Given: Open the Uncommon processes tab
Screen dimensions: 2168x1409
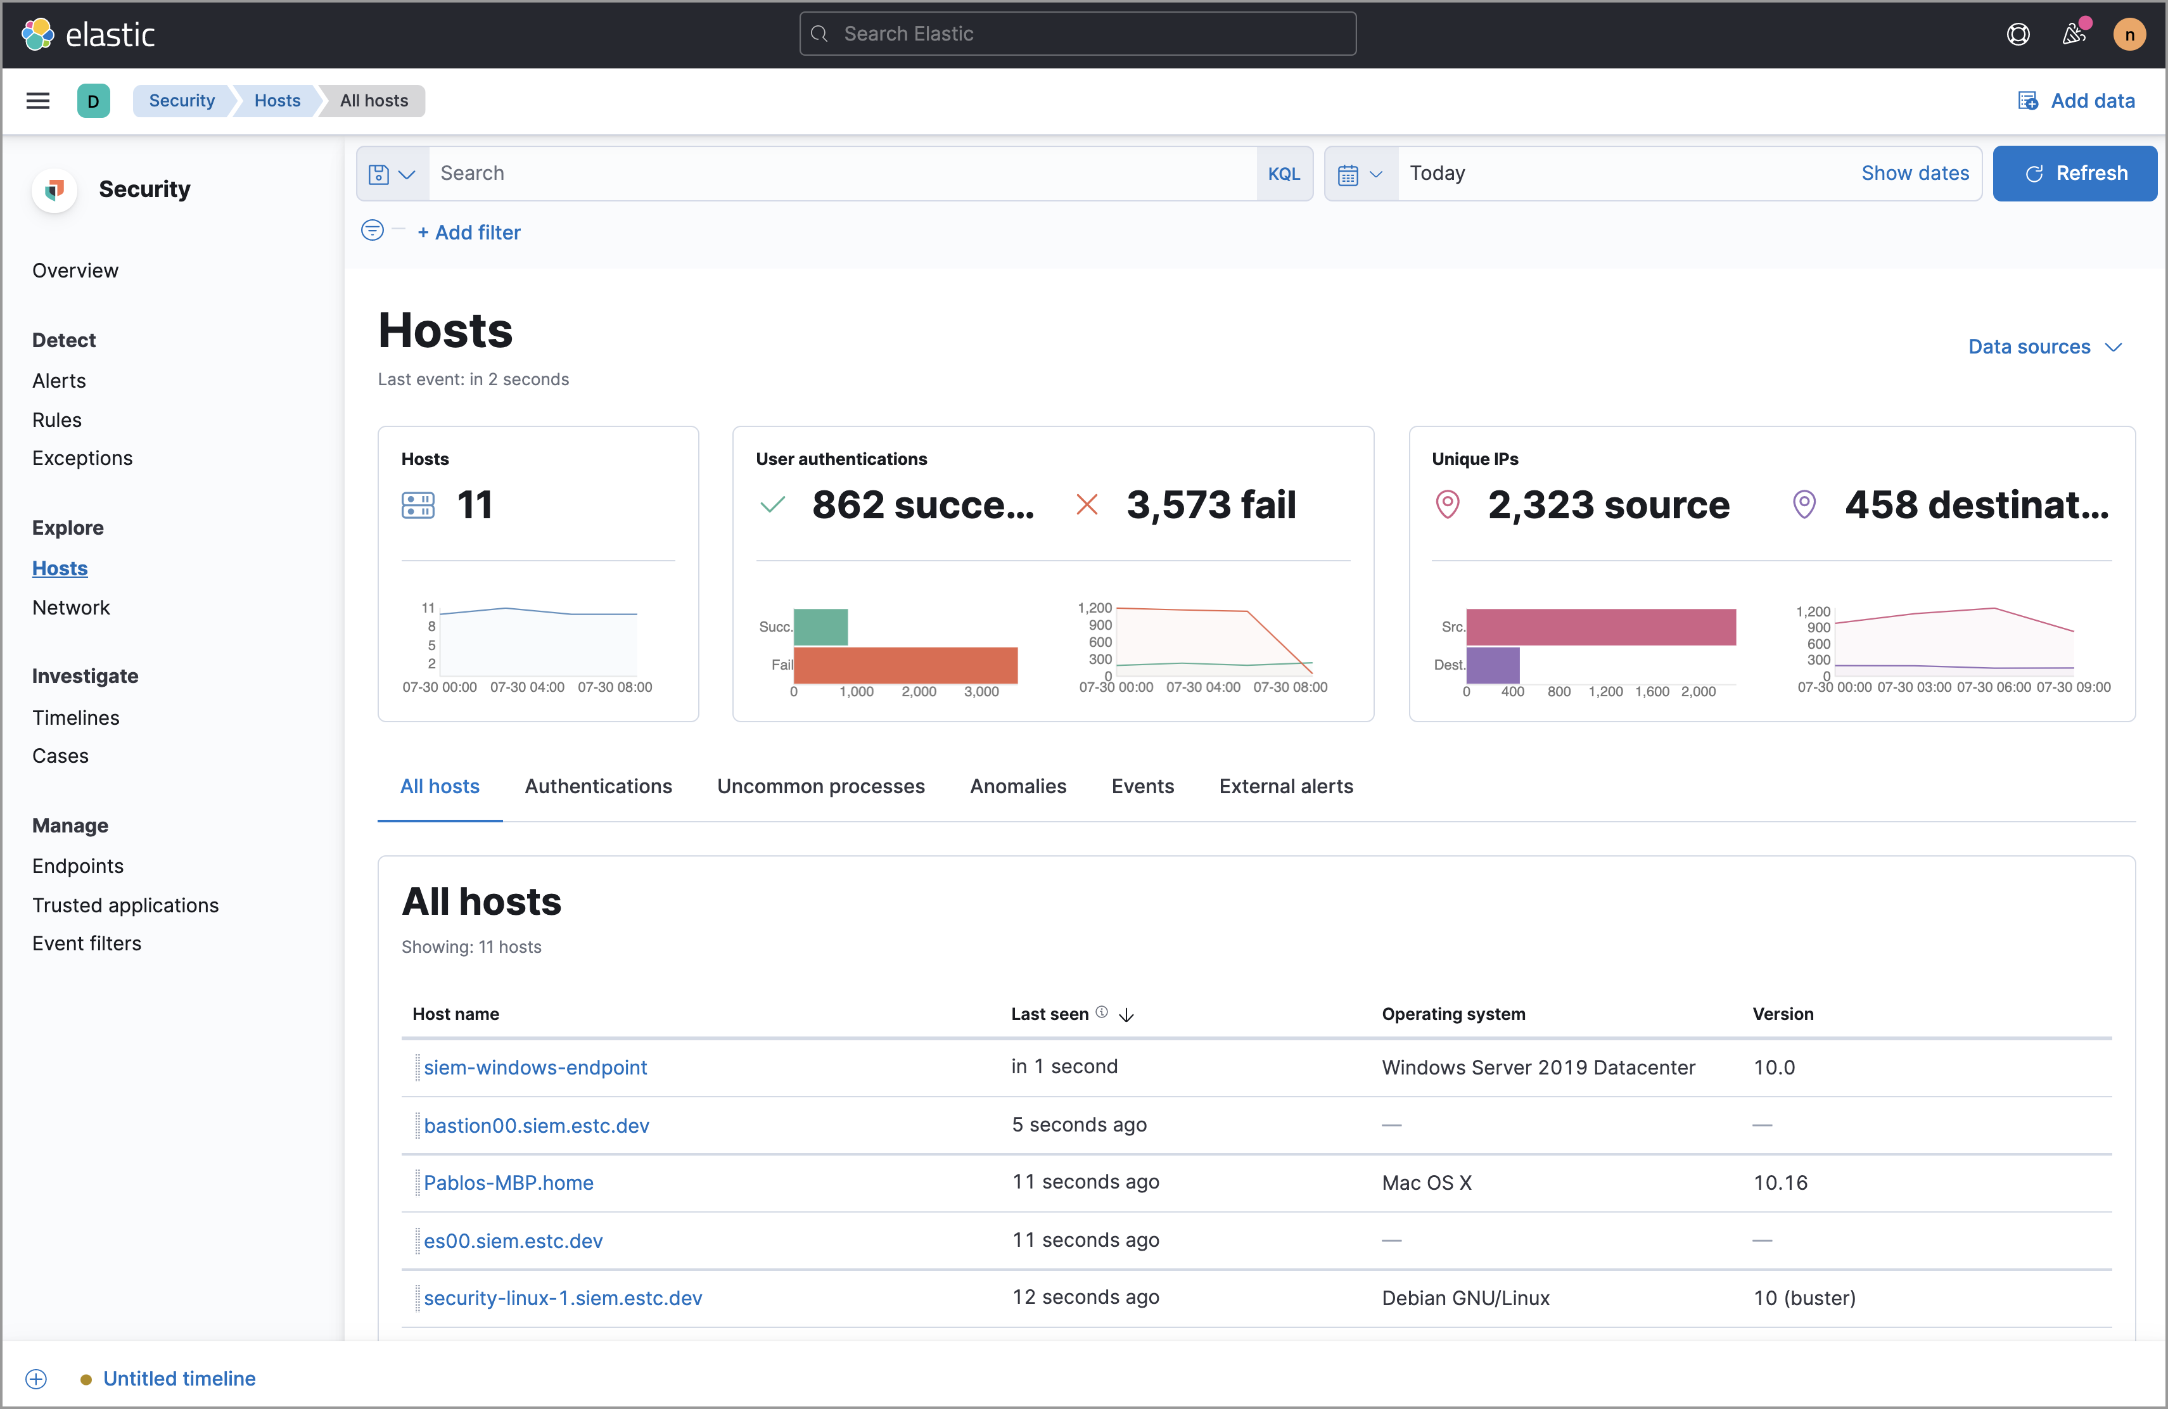Looking at the screenshot, I should (x=820, y=786).
